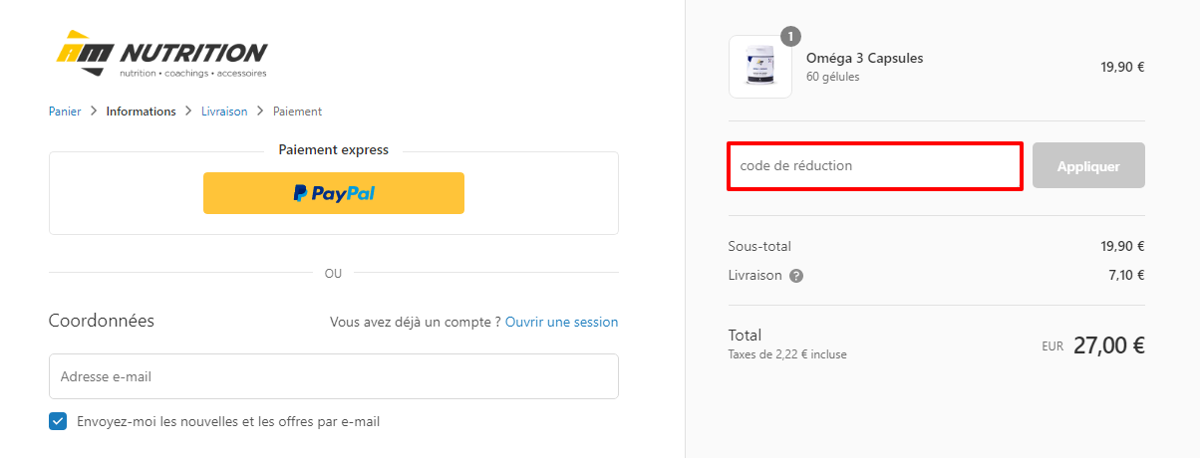
Task: Click 'Ouvrir une session' link
Action: pos(561,323)
